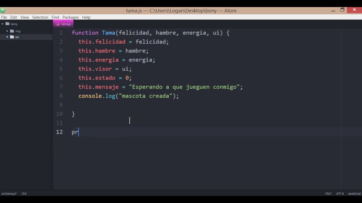
Task: Close the Atom window
Action: [x=354, y=10]
